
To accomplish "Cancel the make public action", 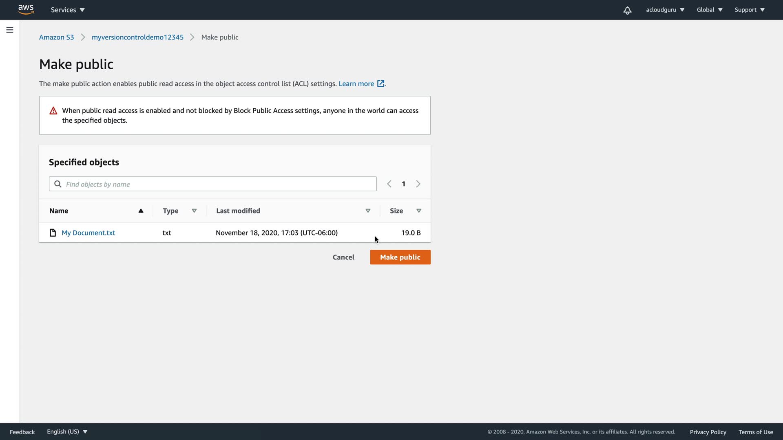I will pos(343,257).
